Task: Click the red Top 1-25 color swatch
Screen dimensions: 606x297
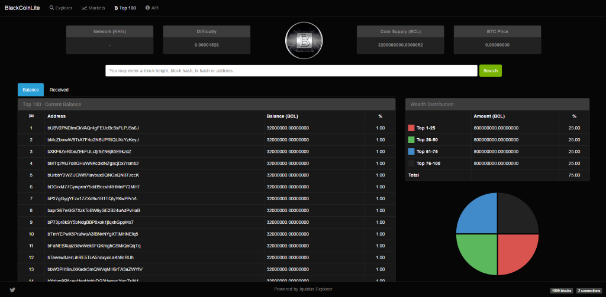Action: 411,128
